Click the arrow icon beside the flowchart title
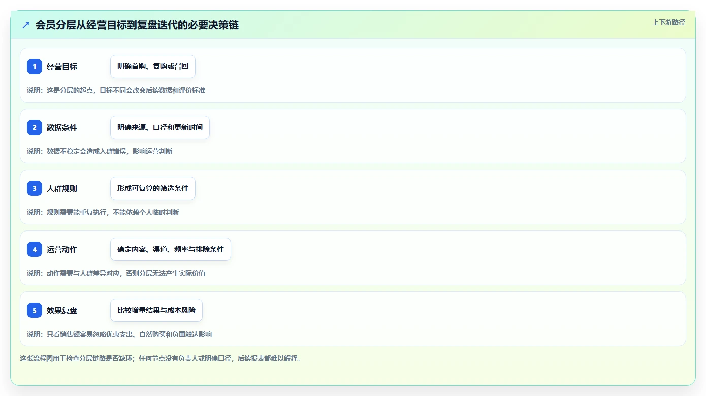This screenshot has height=396, width=706. 26,25
